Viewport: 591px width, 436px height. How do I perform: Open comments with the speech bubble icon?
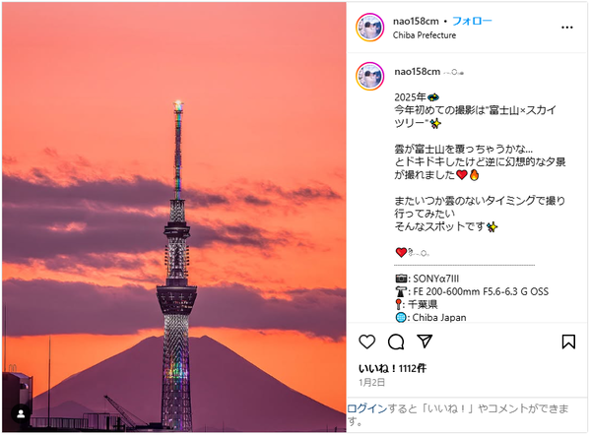click(x=396, y=342)
